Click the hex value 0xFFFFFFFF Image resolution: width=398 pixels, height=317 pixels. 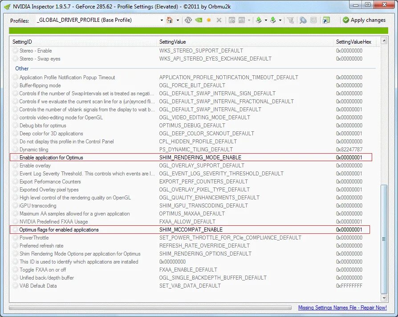[x=349, y=286]
